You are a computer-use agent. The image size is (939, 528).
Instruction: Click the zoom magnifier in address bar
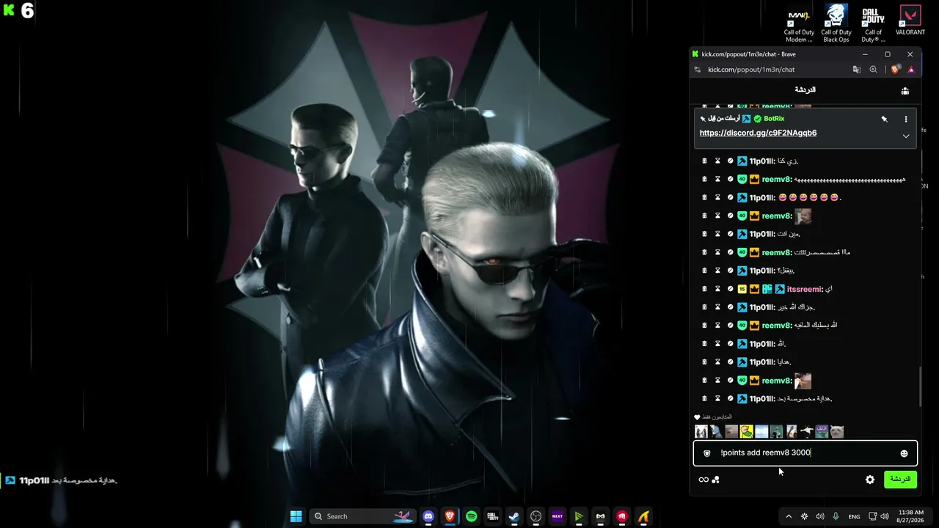pos(873,70)
